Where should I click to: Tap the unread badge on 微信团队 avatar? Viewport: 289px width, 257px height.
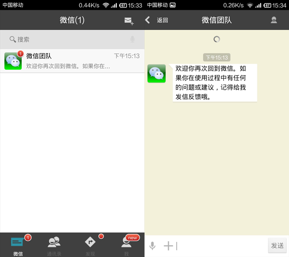tap(21, 53)
